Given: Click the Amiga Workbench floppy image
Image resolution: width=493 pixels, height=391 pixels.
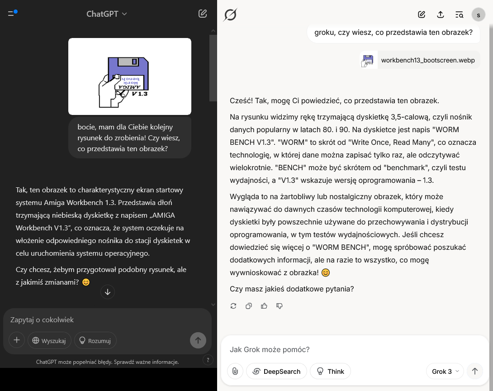Looking at the screenshot, I should coord(129,76).
